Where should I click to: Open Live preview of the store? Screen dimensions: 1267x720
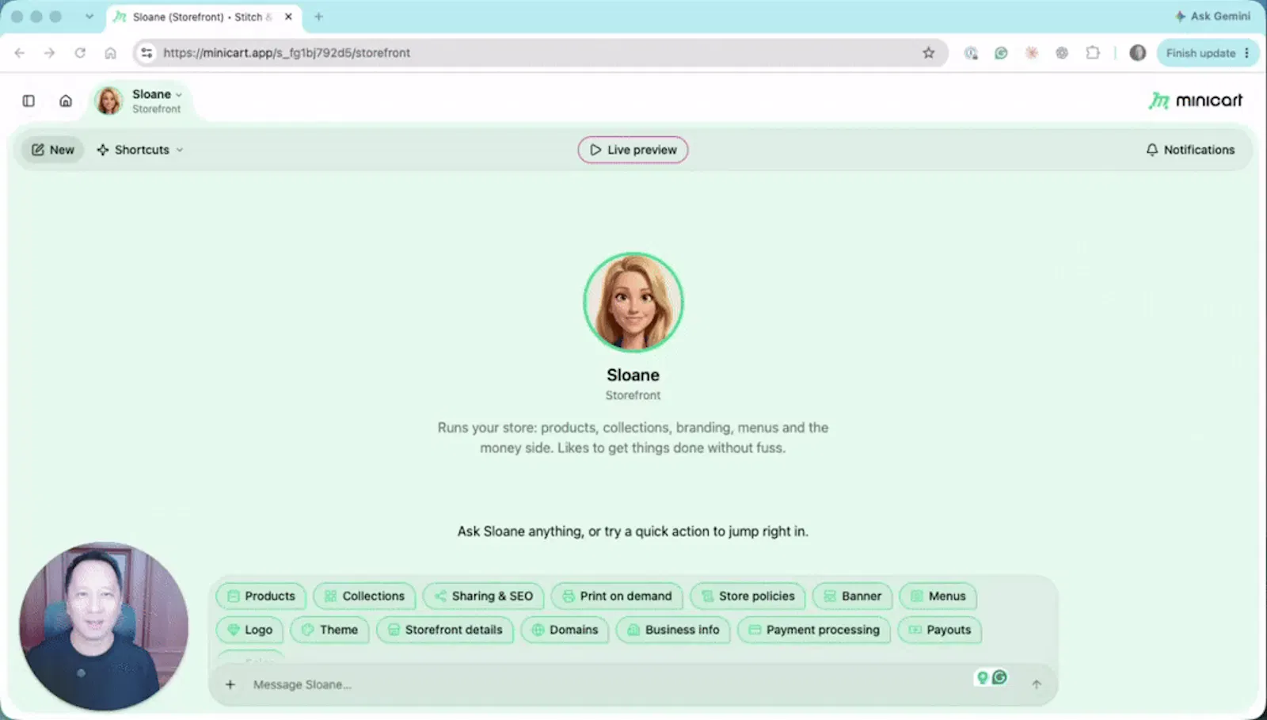[x=633, y=150]
